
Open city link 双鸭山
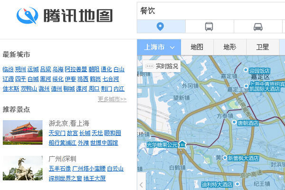tap(29, 89)
